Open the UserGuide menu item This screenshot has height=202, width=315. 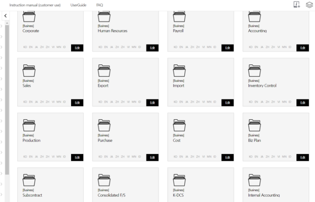click(78, 5)
